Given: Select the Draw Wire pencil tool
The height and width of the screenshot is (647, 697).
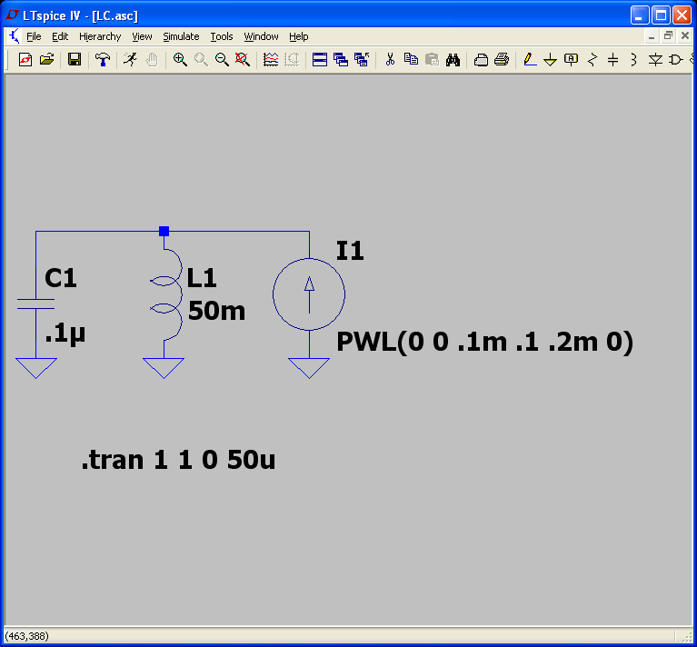Looking at the screenshot, I should coord(530,60).
